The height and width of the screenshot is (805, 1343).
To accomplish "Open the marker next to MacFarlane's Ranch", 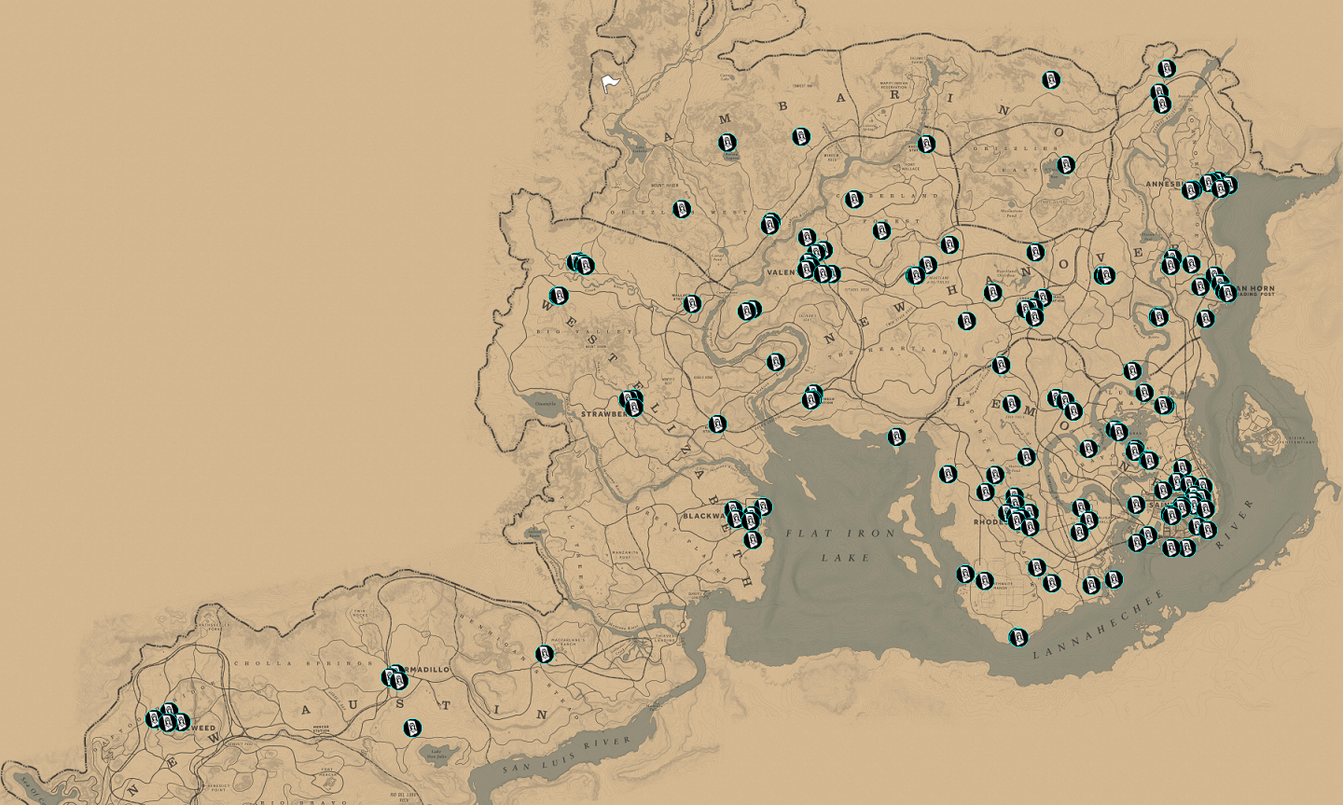I will 545,654.
